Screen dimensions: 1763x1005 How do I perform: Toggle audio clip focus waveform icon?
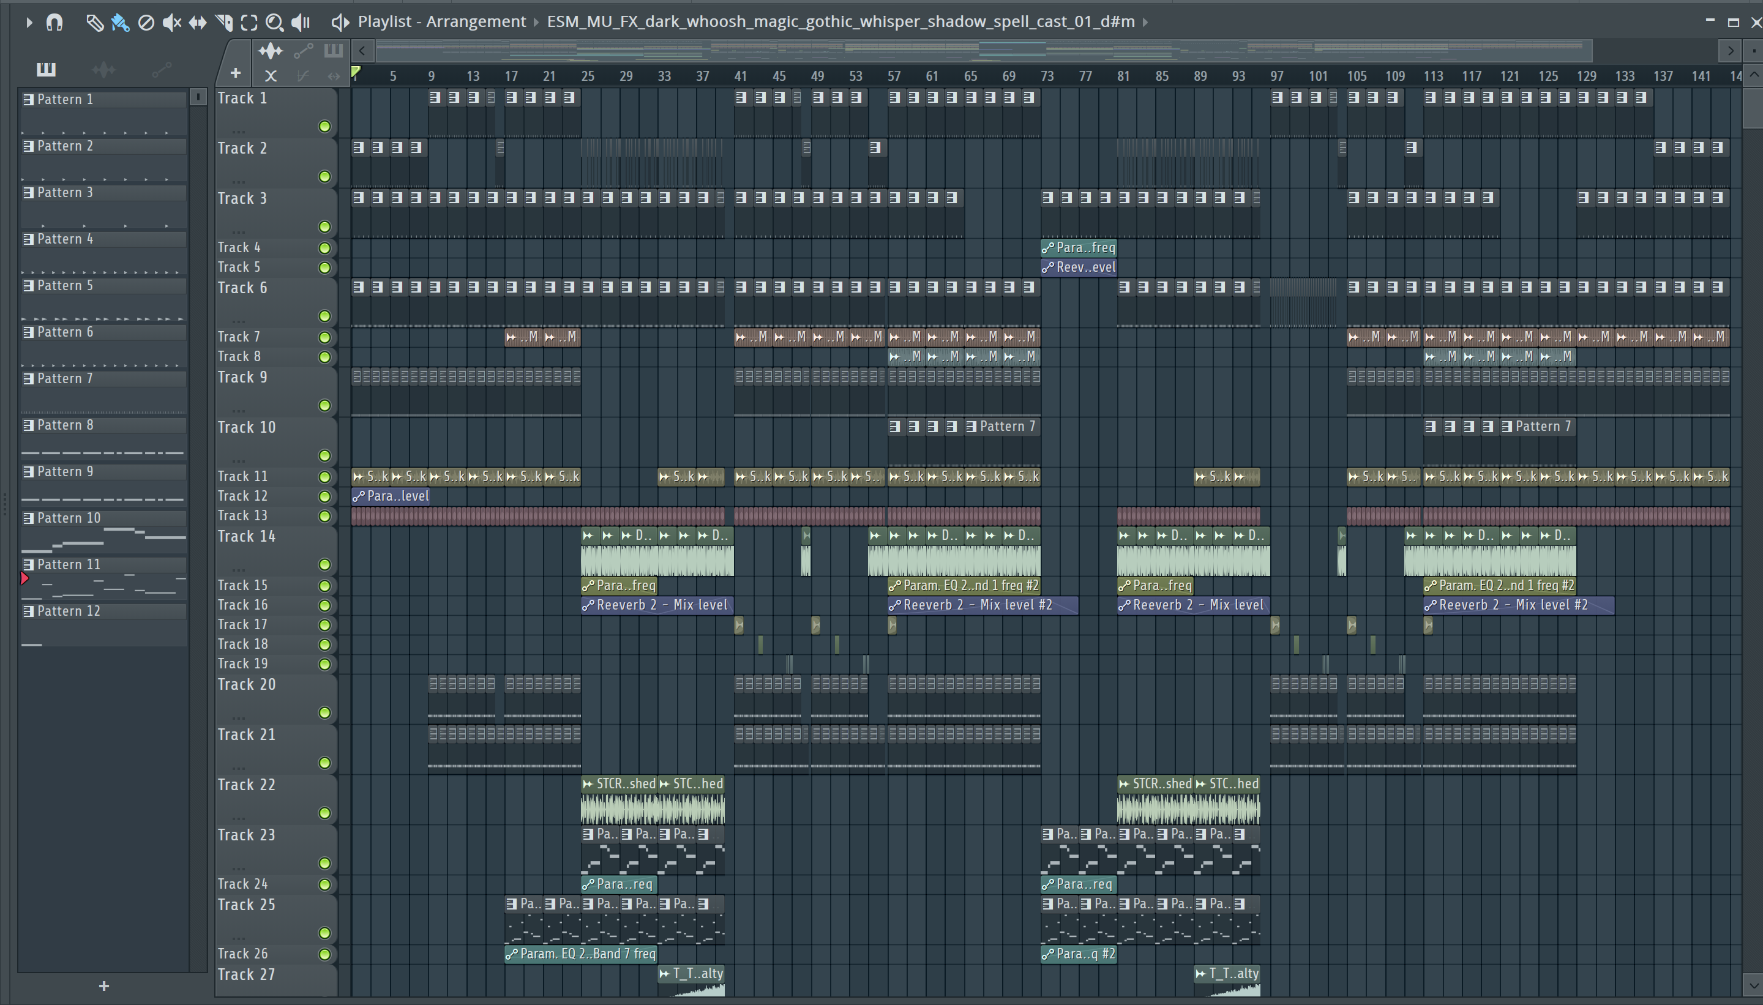pos(271,50)
